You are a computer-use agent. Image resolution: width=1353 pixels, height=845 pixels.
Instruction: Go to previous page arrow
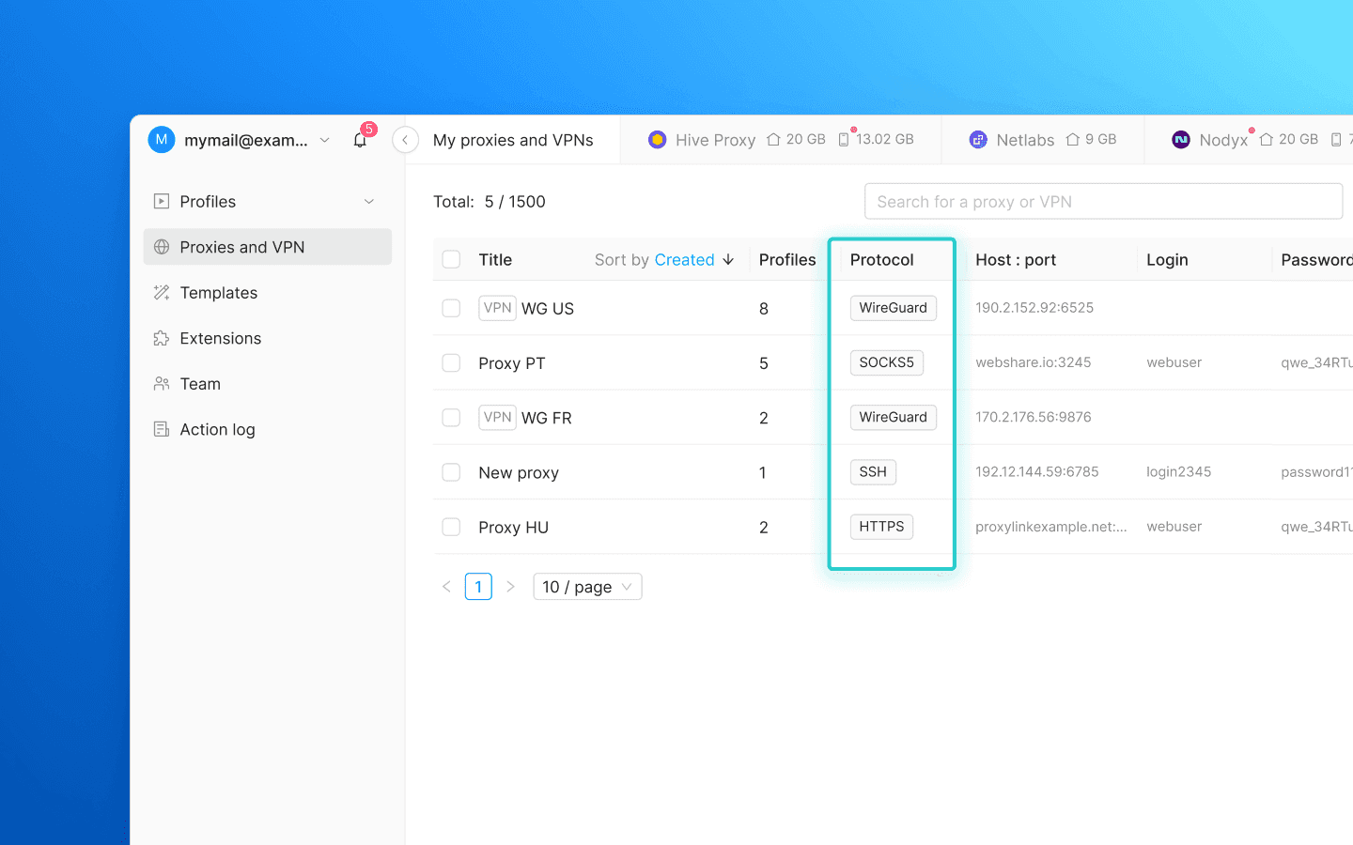tap(446, 587)
